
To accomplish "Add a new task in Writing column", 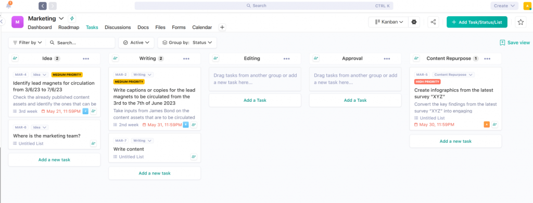I will tap(155, 173).
